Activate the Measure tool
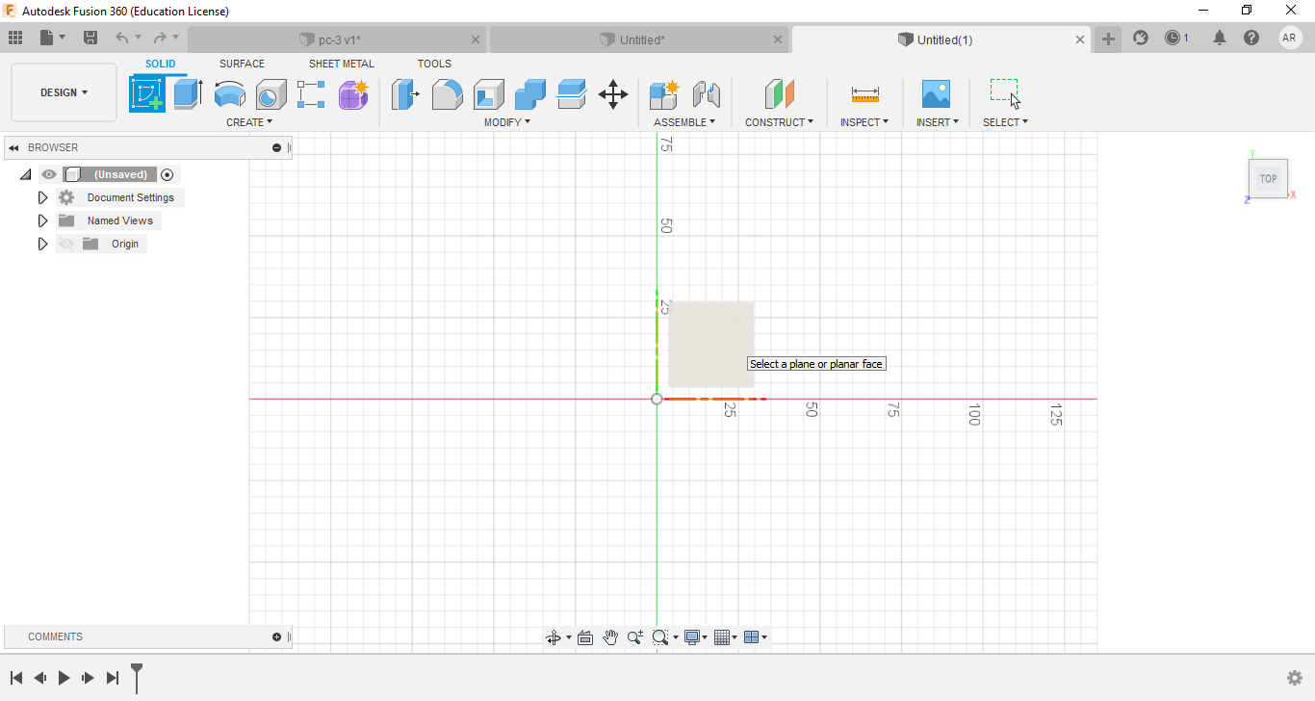The width and height of the screenshot is (1315, 701). click(864, 94)
